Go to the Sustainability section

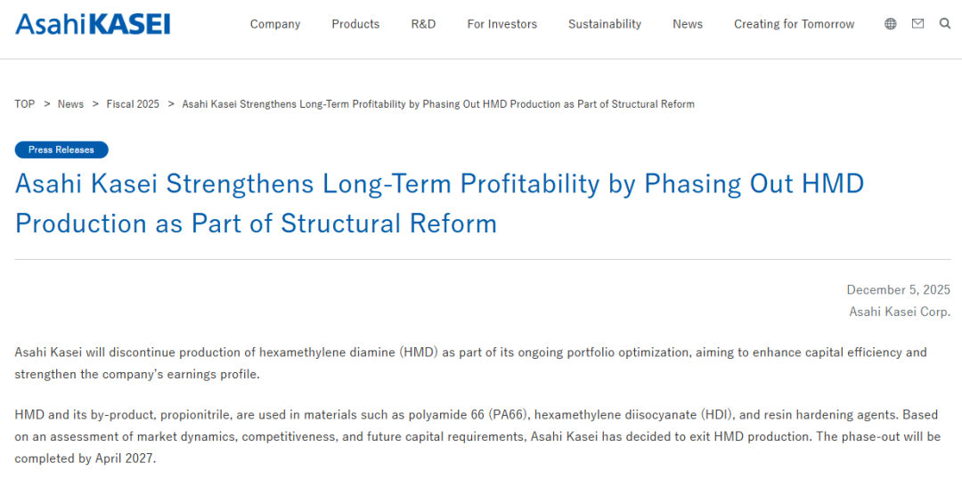point(605,24)
